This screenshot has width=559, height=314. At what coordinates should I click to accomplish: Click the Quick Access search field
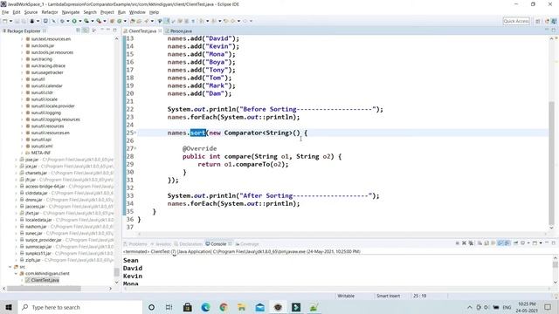(516, 21)
